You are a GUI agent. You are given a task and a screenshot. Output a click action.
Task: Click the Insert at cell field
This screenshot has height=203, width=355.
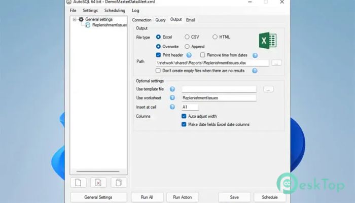(x=190, y=107)
